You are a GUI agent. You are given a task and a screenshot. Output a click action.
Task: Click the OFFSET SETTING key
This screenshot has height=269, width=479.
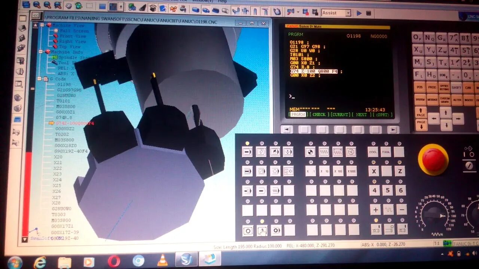[x=444, y=87]
